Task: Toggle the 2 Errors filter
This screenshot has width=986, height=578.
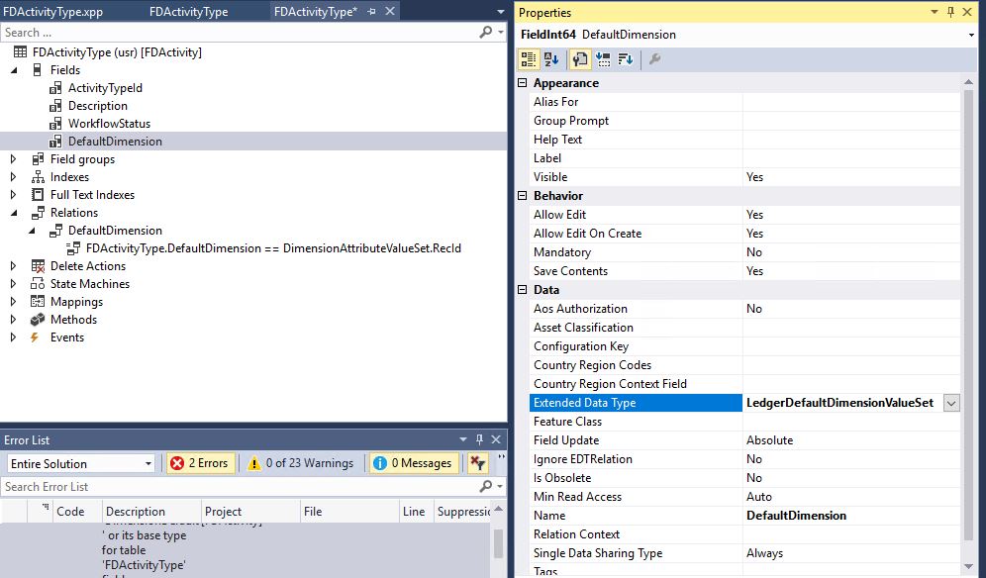Action: click(x=199, y=463)
